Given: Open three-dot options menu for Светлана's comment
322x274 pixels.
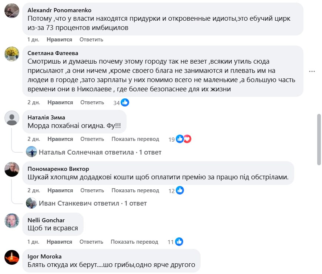Looking at the screenshot, I should (312, 71).
